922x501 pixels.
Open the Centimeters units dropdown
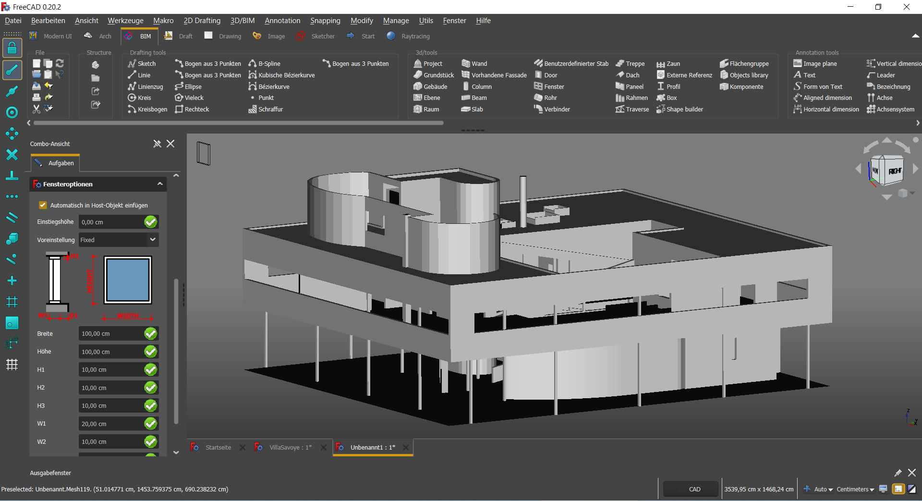tap(855, 489)
